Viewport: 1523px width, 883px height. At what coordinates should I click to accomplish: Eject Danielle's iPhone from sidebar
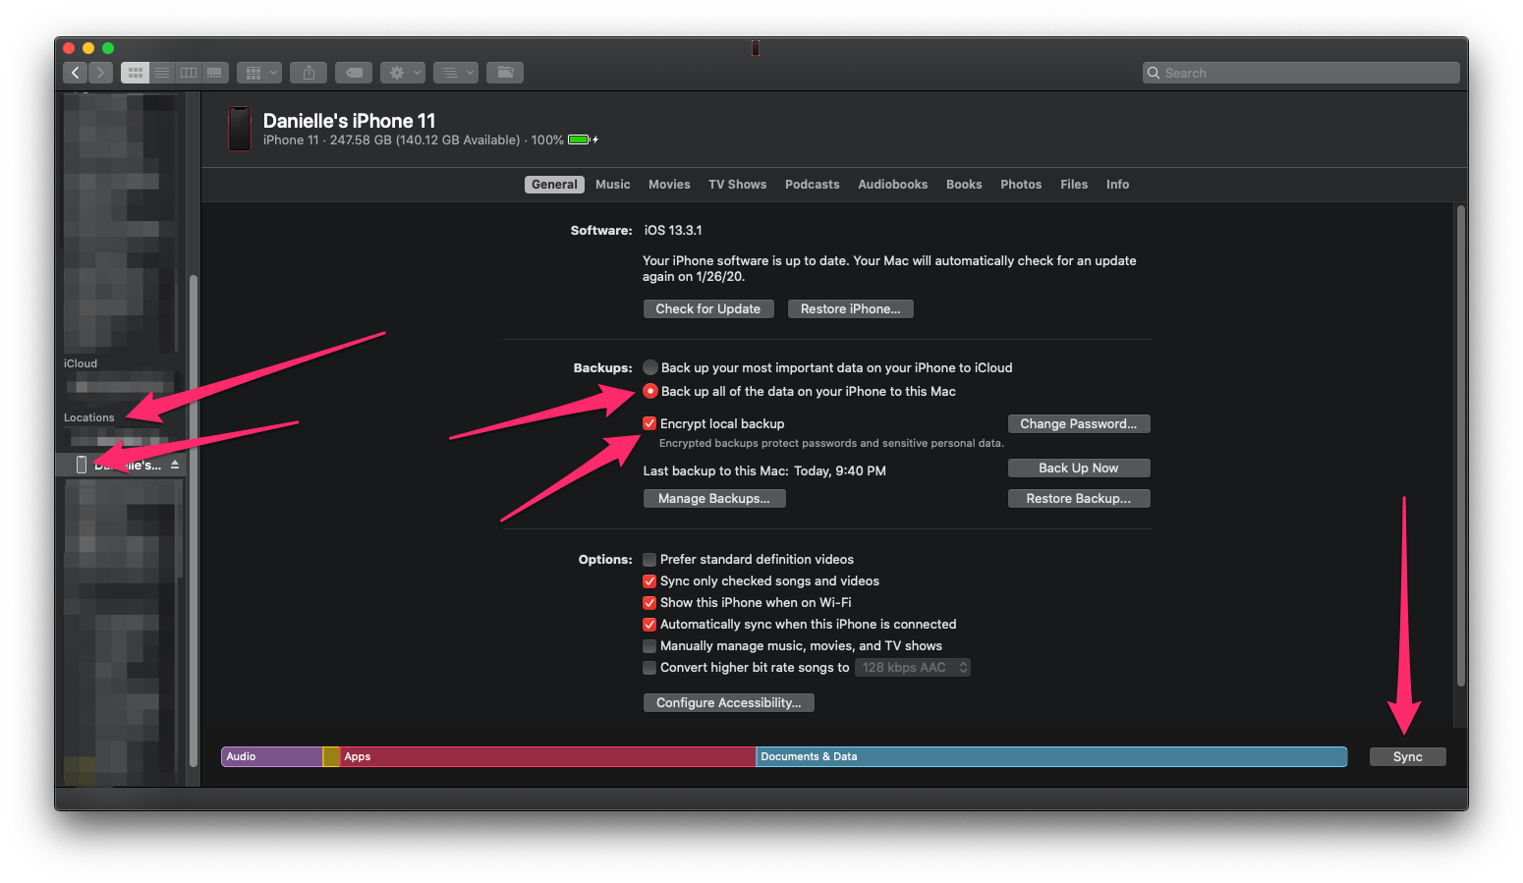point(175,465)
